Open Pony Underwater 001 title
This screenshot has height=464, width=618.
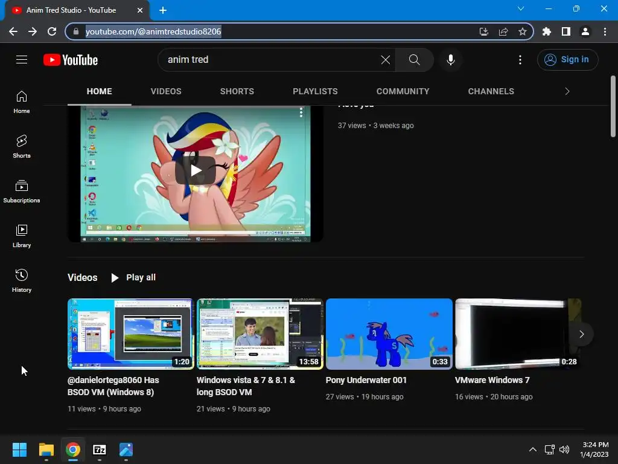tap(366, 380)
